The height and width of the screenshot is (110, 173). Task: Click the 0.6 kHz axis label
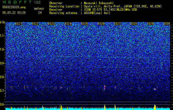click(2, 105)
